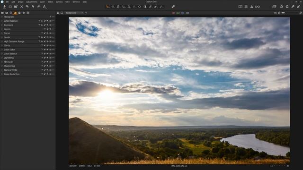The width and height of the screenshot is (303, 170).
Task: Open the Camera menu
Action: click(59, 2)
